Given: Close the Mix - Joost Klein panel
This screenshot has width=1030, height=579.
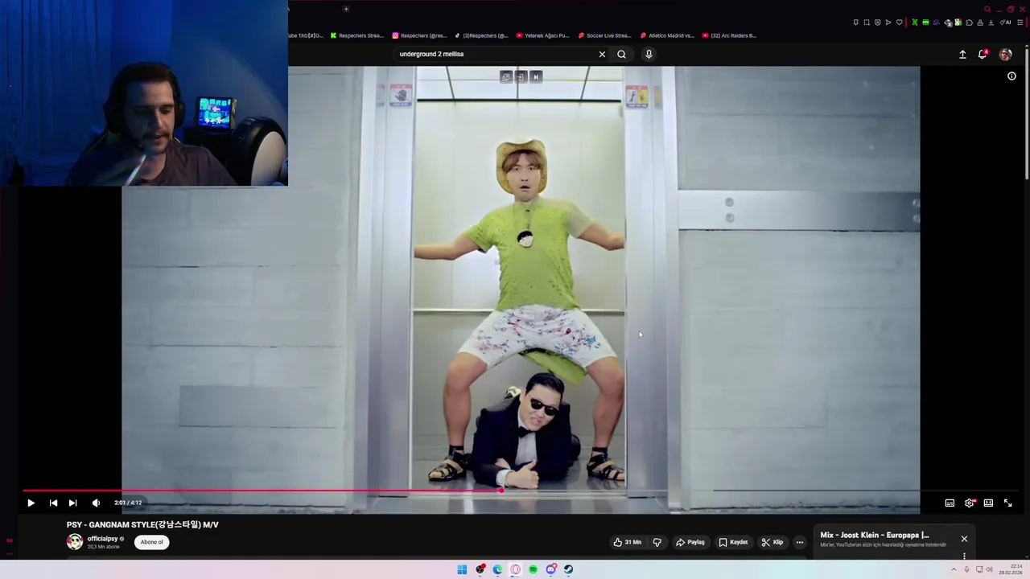Looking at the screenshot, I should click(964, 539).
